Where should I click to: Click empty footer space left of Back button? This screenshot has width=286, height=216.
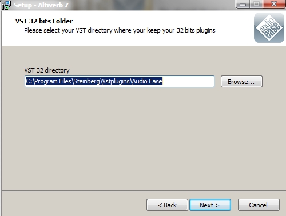74,205
